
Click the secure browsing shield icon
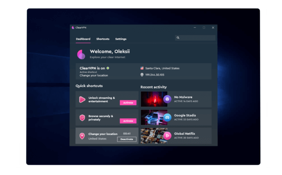click(82, 118)
